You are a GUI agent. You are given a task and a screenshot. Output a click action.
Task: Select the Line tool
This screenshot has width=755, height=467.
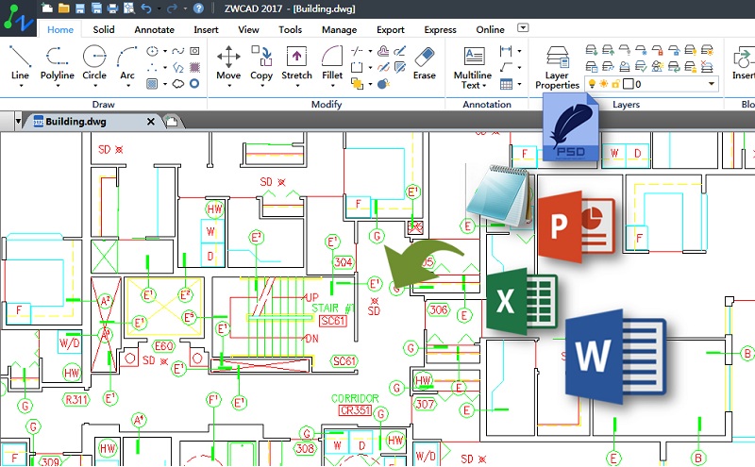click(x=20, y=62)
